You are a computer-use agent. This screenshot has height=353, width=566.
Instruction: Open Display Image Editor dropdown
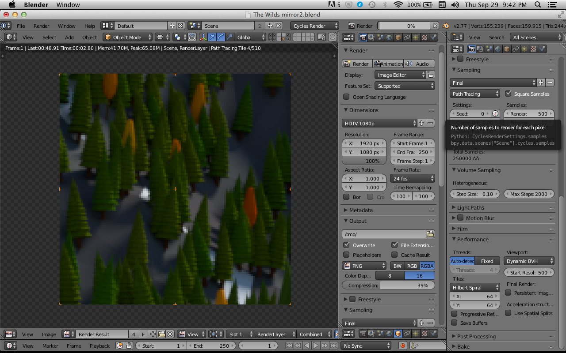[x=400, y=75]
